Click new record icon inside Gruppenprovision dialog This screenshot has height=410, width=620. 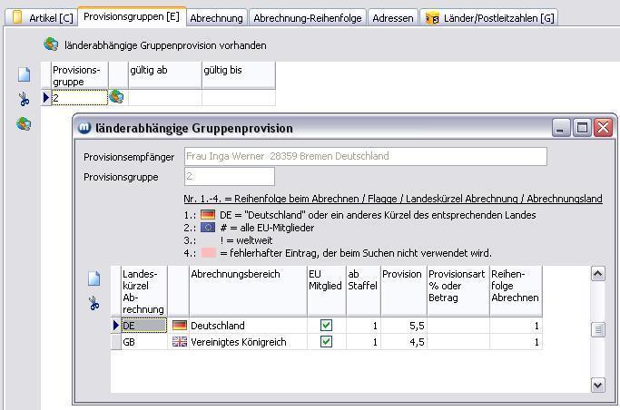click(x=94, y=278)
